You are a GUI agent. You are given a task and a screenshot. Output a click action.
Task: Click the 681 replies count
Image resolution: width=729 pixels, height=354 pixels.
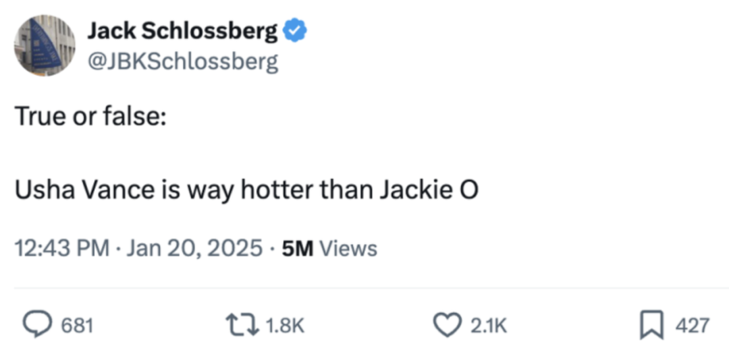coord(76,326)
